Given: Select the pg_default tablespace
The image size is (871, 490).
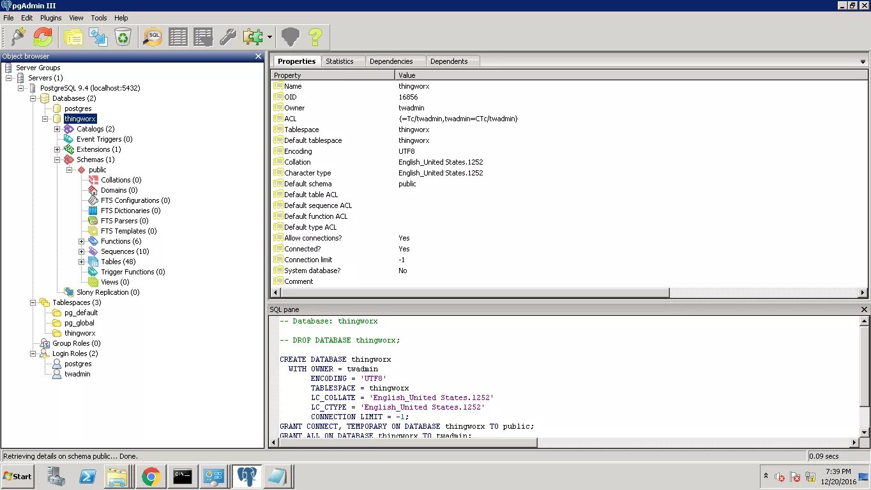Looking at the screenshot, I should 81,313.
